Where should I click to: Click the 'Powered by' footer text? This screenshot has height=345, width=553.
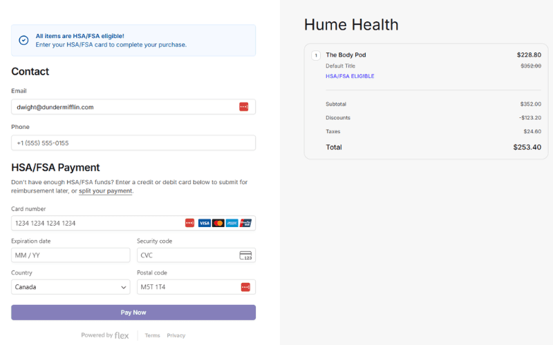coord(97,335)
